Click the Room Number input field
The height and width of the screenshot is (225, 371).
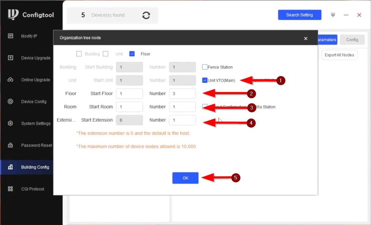click(x=182, y=107)
